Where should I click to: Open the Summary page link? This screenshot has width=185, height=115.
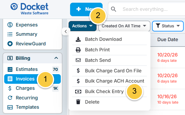pyautogui.click(x=26, y=34)
